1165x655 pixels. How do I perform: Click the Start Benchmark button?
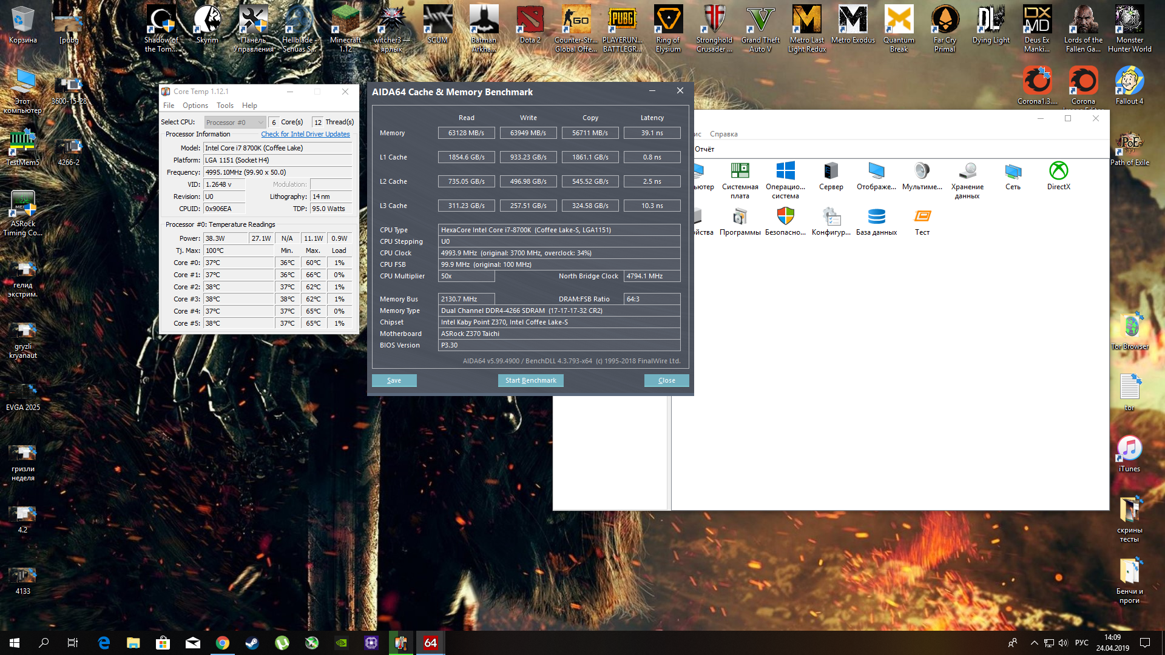pos(530,380)
